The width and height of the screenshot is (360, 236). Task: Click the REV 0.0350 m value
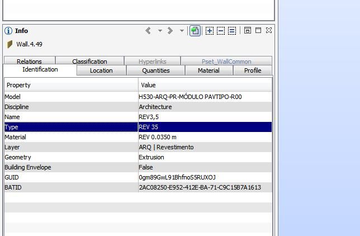(x=158, y=137)
